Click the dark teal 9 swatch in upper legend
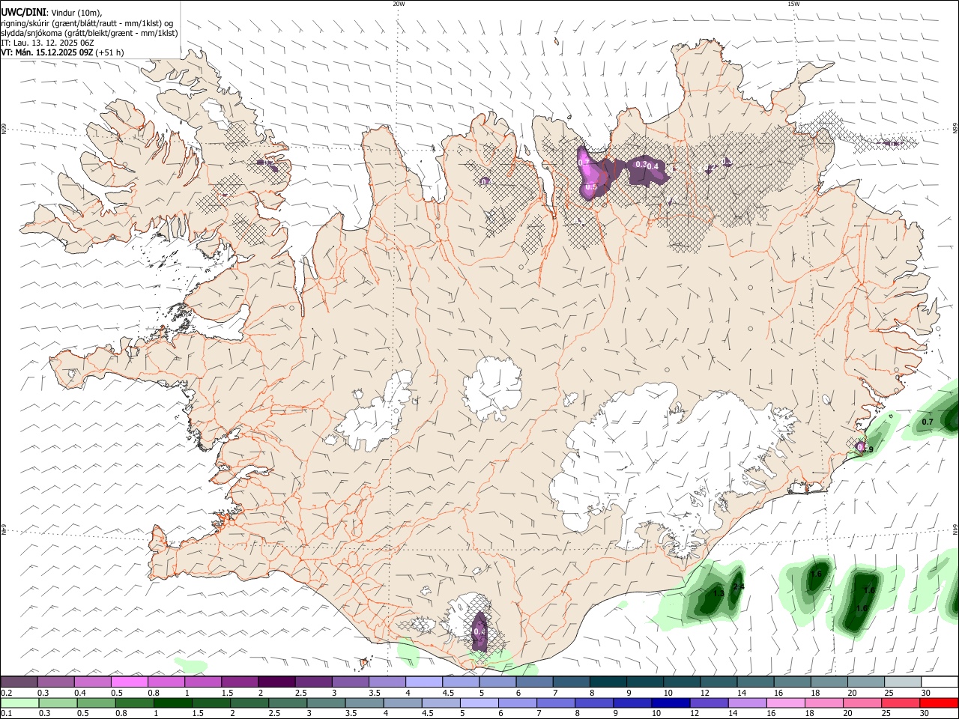Screen dimensions: 959x719 [644, 682]
